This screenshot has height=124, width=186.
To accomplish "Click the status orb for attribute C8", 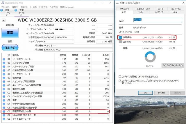I will pos(4,119).
